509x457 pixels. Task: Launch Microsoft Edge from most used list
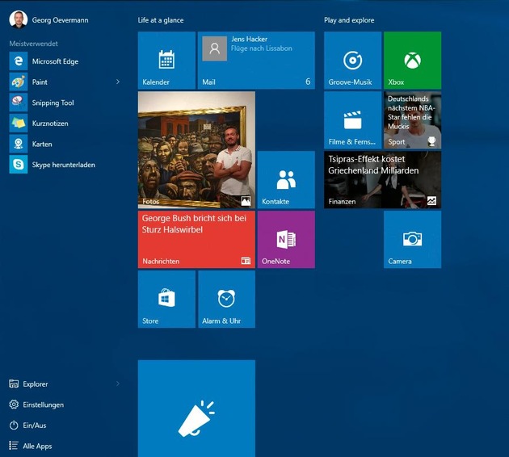[x=54, y=61]
